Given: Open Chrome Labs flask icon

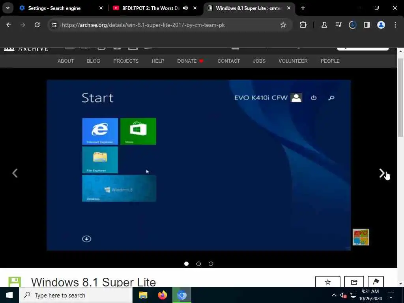Looking at the screenshot, I should click(x=324, y=25).
